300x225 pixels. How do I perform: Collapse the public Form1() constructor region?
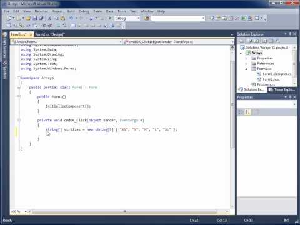pos(19,97)
